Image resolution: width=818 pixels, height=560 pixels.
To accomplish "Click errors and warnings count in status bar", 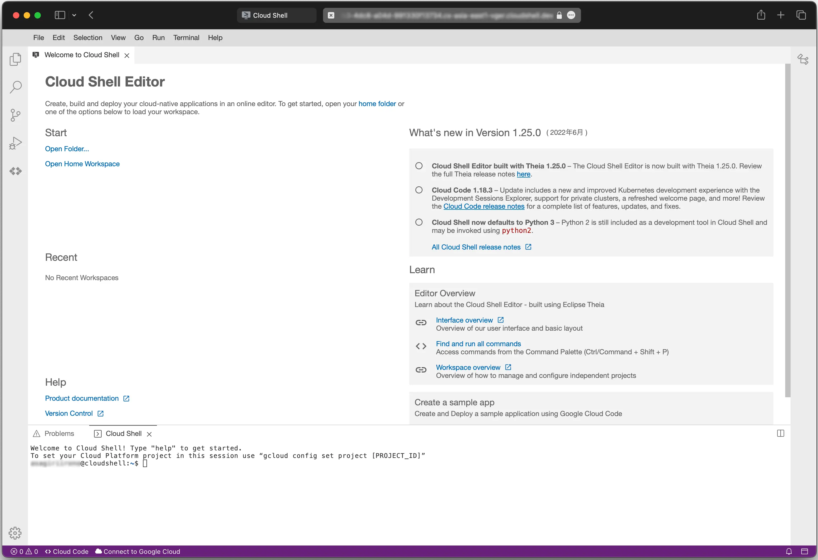I will [24, 551].
